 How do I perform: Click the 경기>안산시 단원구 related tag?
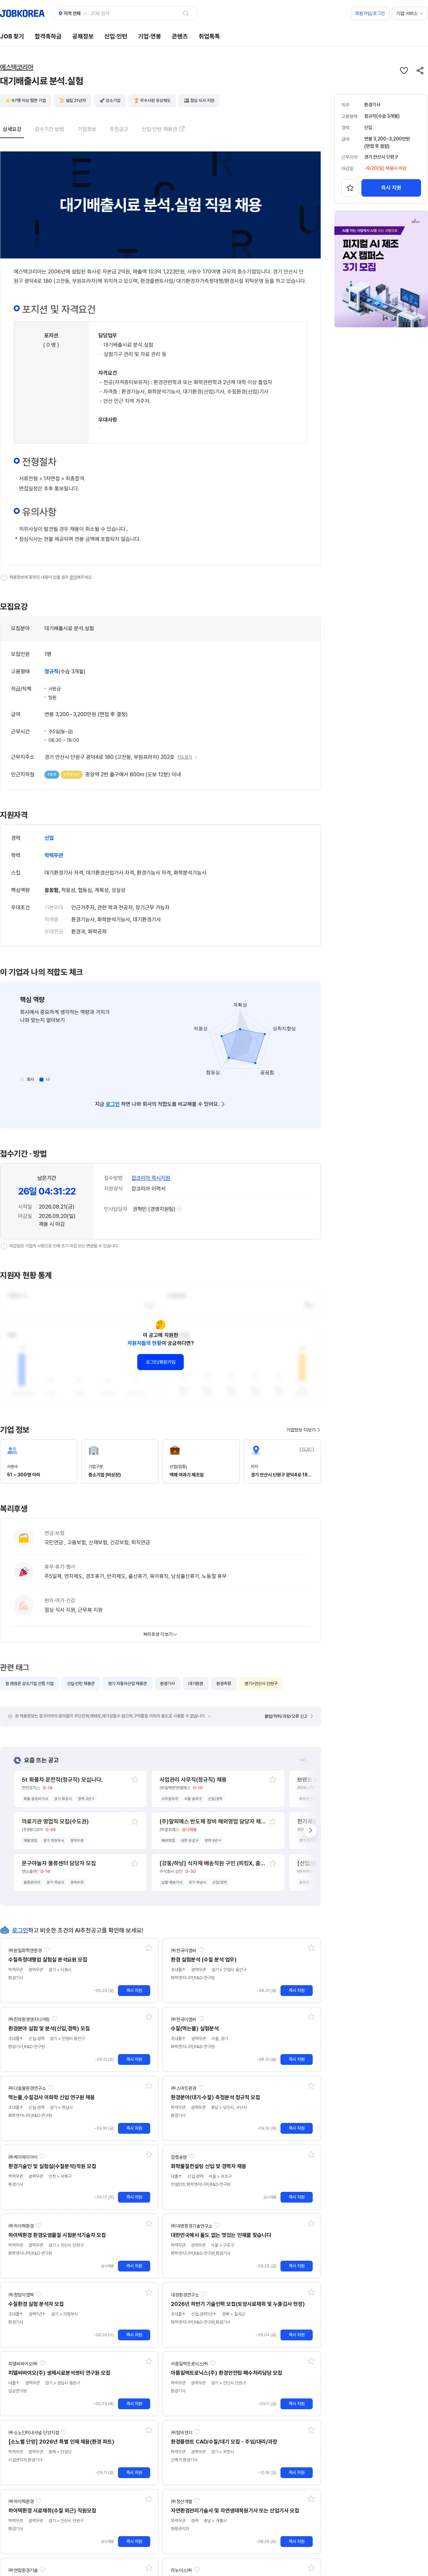[x=261, y=1683]
